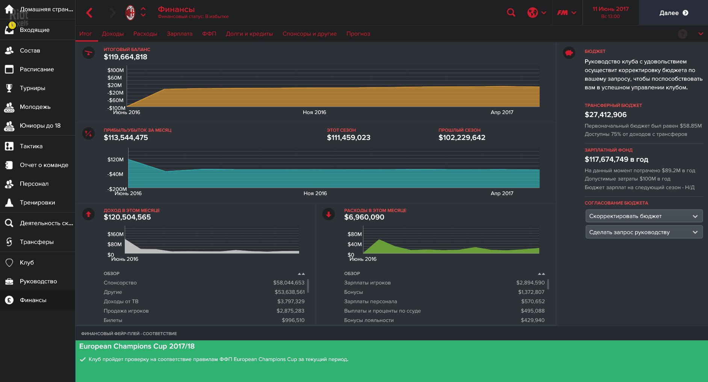Select the Трансферы sidebar icon
The width and height of the screenshot is (708, 382).
click(x=36, y=242)
